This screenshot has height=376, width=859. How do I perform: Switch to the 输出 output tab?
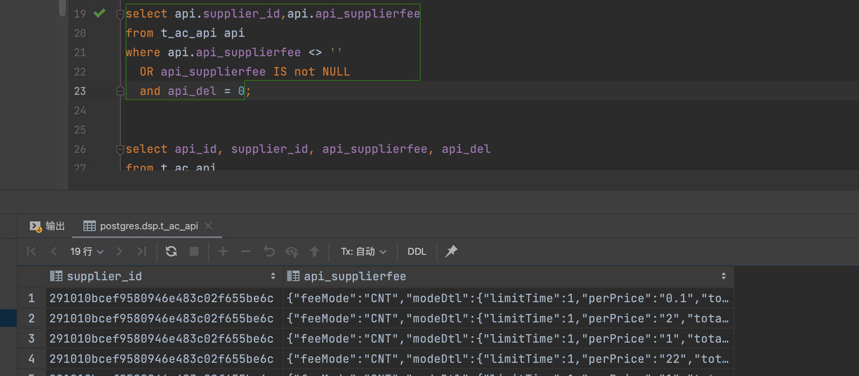[x=47, y=226]
